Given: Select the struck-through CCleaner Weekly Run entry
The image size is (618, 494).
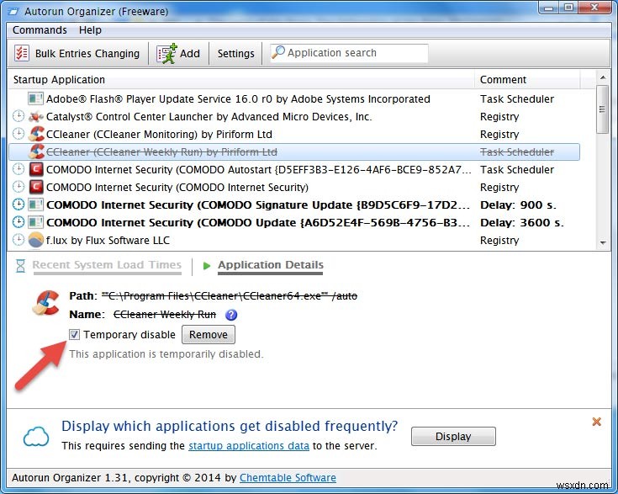Looking at the screenshot, I should point(161,152).
